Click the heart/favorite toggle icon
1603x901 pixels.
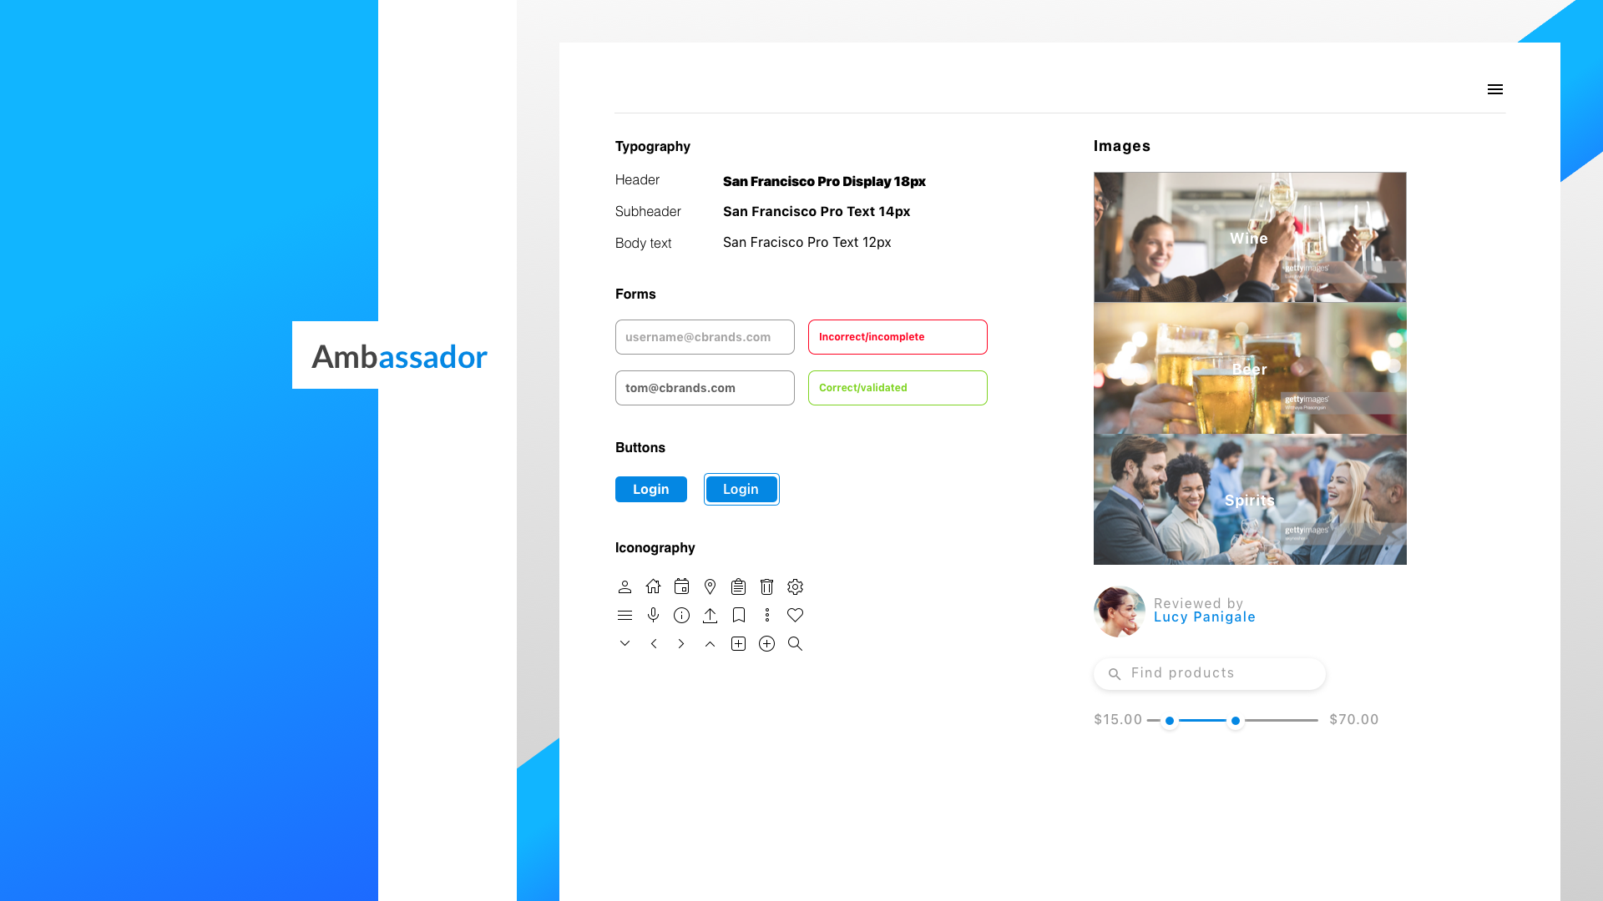point(796,614)
